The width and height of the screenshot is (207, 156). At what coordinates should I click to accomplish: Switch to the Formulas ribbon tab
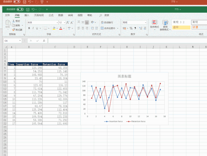(51, 15)
